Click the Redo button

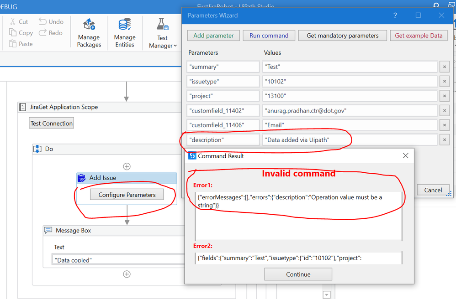pyautogui.click(x=51, y=33)
